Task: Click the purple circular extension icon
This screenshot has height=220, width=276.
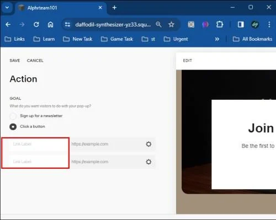Action: [x=205, y=24]
